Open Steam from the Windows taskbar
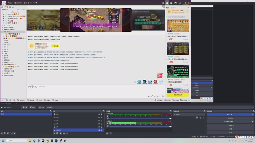The width and height of the screenshot is (255, 143). pos(39,140)
